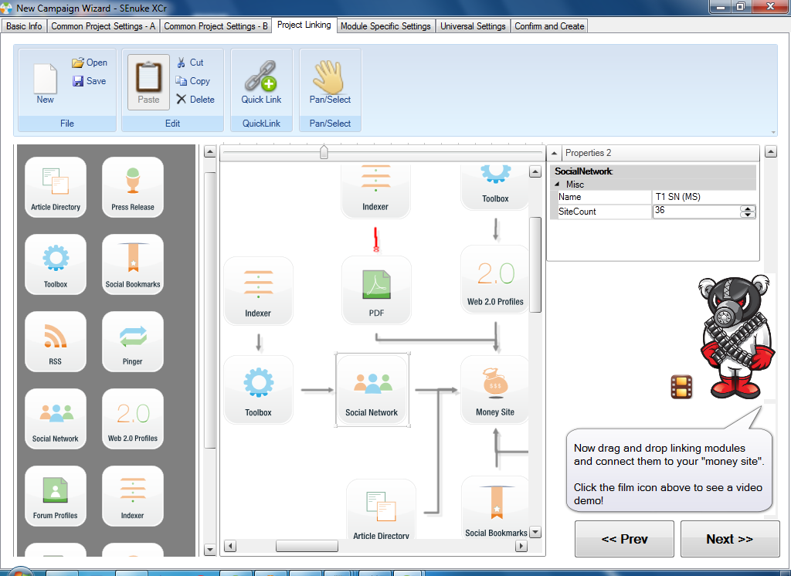Open the Basic Info tab

pyautogui.click(x=24, y=26)
